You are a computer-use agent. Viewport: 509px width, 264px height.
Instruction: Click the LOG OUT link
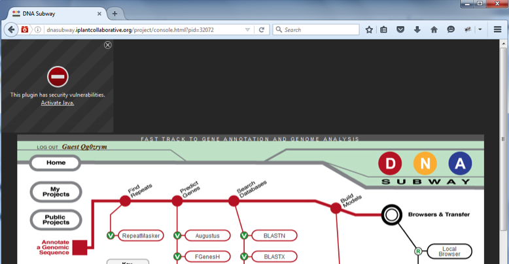(47, 147)
